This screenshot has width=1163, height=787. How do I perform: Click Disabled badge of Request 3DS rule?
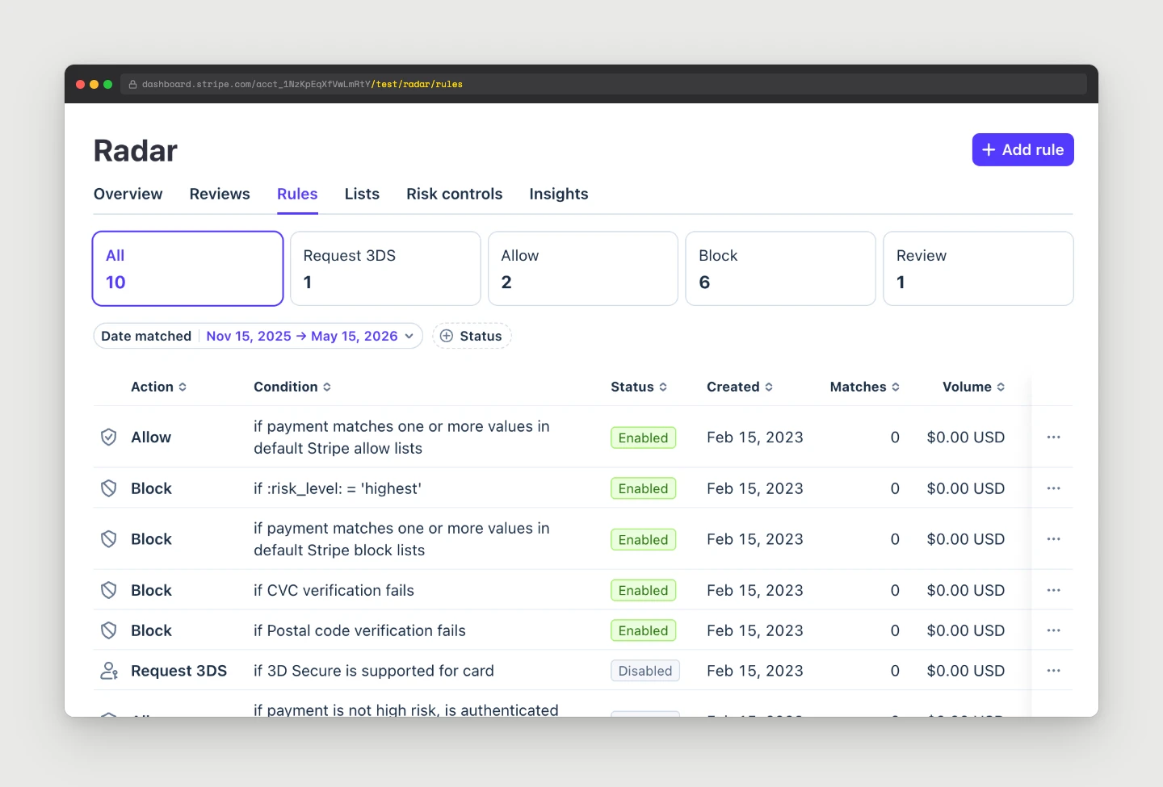pyautogui.click(x=645, y=671)
